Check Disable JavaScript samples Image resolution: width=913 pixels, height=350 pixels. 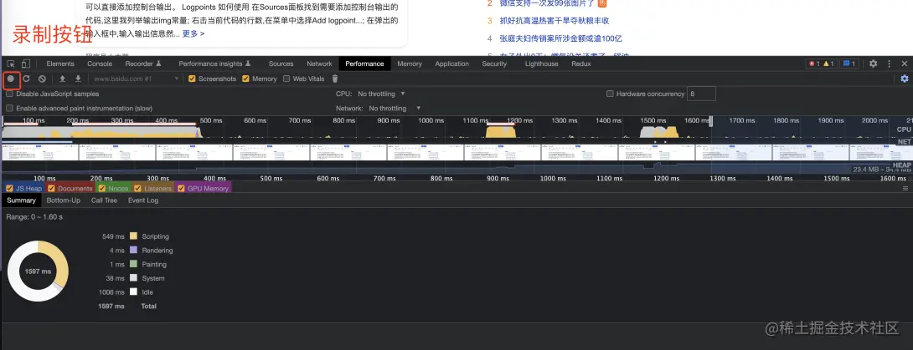[9, 94]
